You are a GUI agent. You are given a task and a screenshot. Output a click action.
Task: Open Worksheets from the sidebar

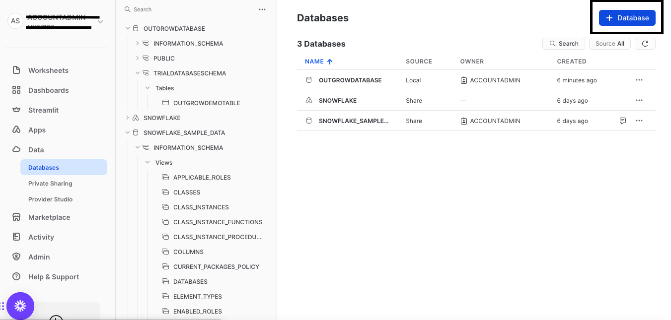[48, 70]
